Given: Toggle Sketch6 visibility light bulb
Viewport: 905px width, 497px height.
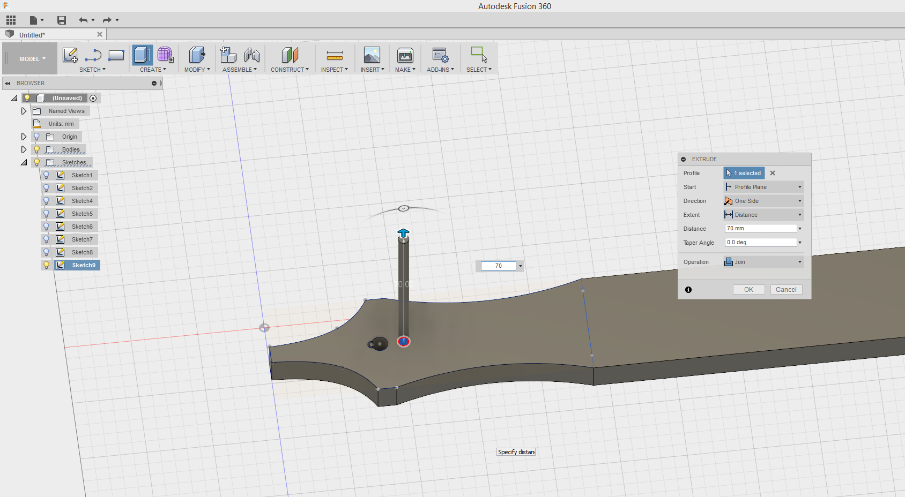Looking at the screenshot, I should click(46, 227).
